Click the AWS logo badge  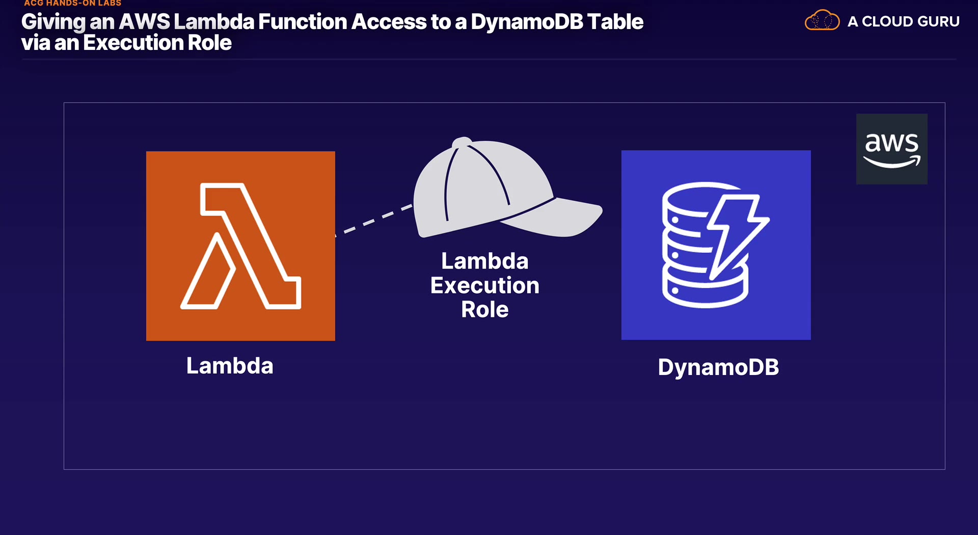pyautogui.click(x=891, y=149)
